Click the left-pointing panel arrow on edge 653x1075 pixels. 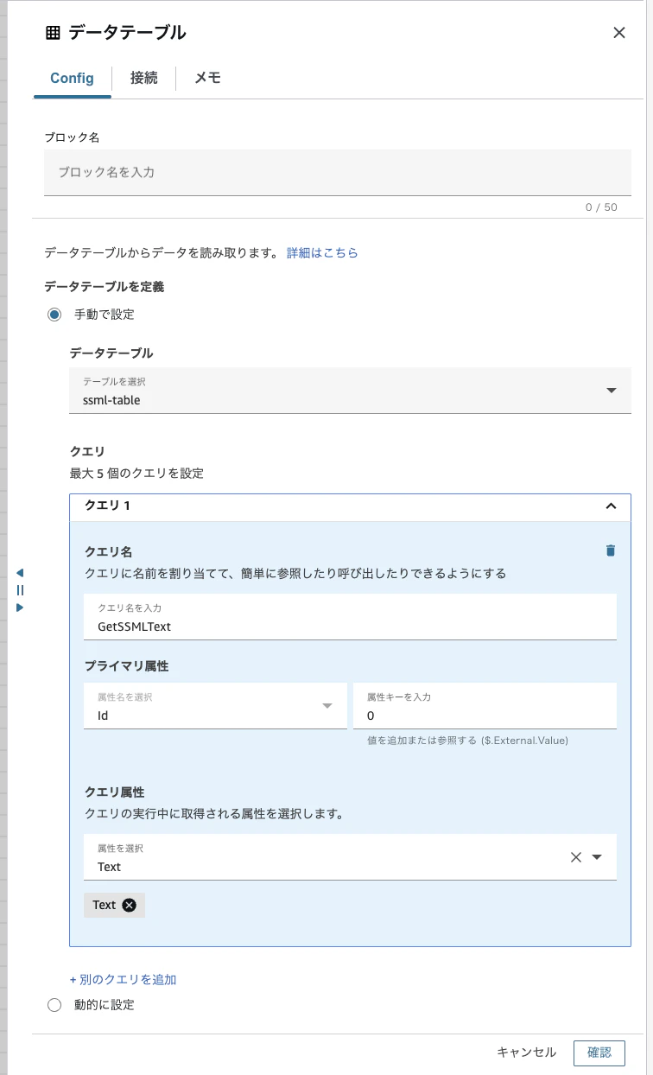point(19,573)
